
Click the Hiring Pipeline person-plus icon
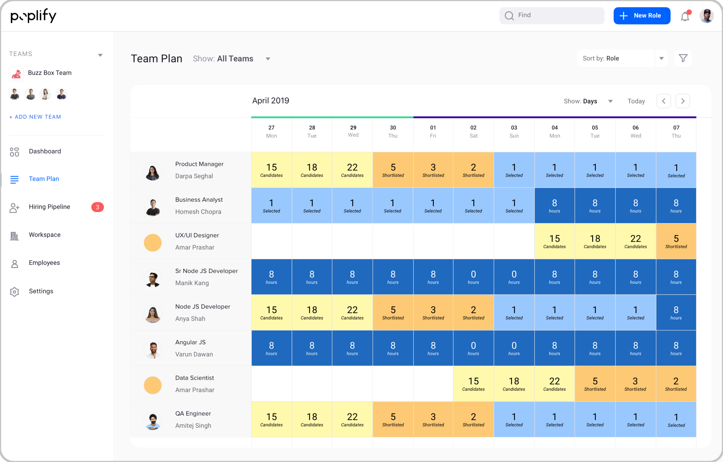14,208
